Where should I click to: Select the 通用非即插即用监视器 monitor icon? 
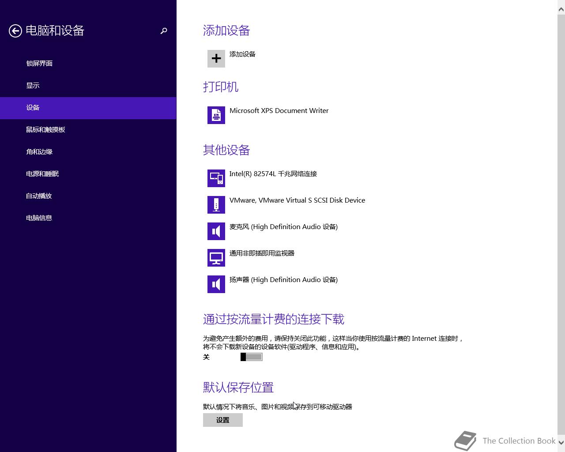click(x=216, y=257)
